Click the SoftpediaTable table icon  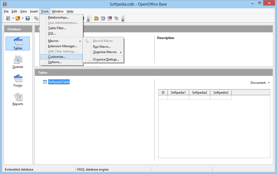point(45,82)
